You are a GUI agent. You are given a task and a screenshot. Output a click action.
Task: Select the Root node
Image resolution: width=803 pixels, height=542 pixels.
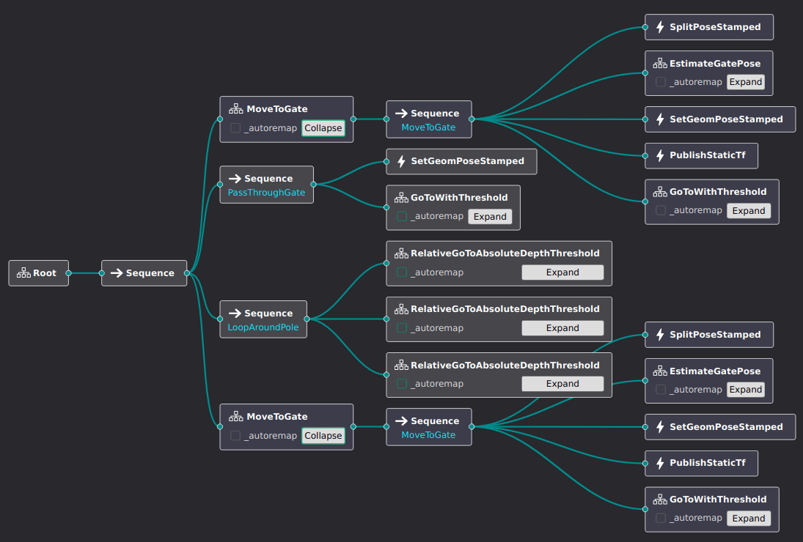38,273
